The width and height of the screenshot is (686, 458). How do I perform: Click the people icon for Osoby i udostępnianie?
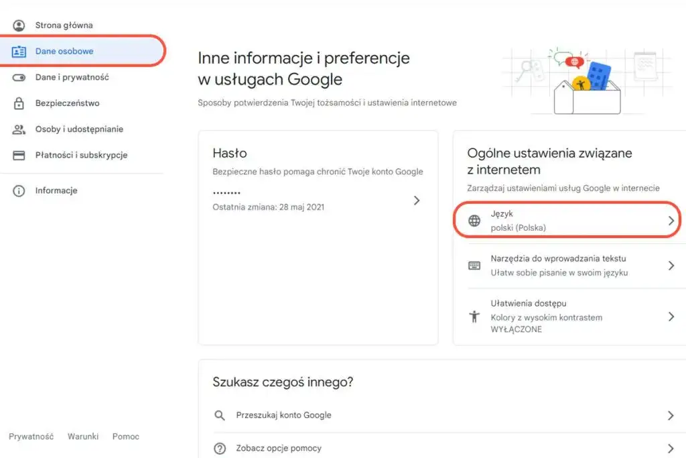click(18, 129)
